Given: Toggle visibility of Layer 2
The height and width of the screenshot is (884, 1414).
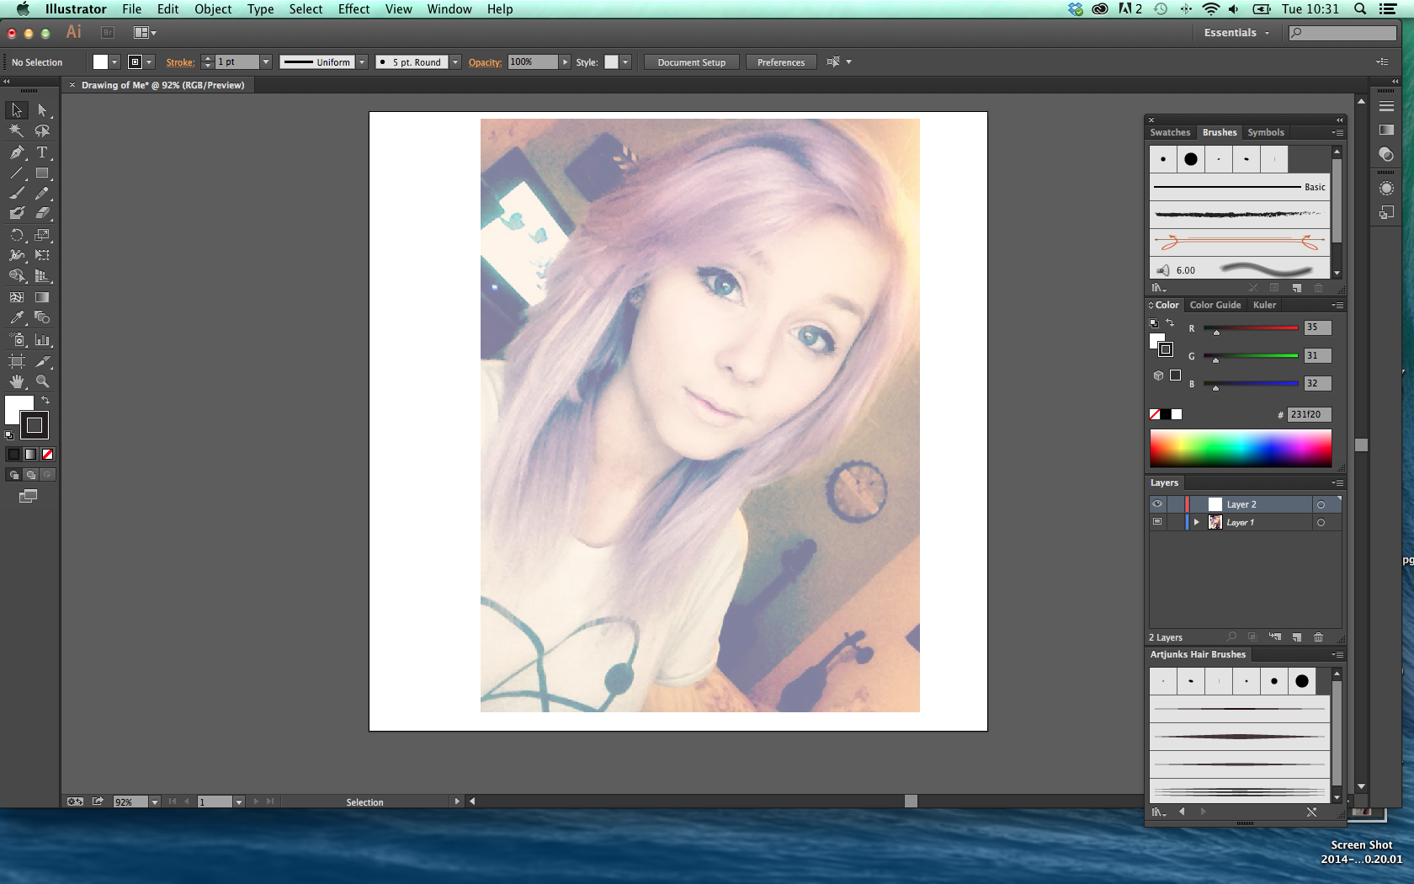Looking at the screenshot, I should click(1157, 504).
